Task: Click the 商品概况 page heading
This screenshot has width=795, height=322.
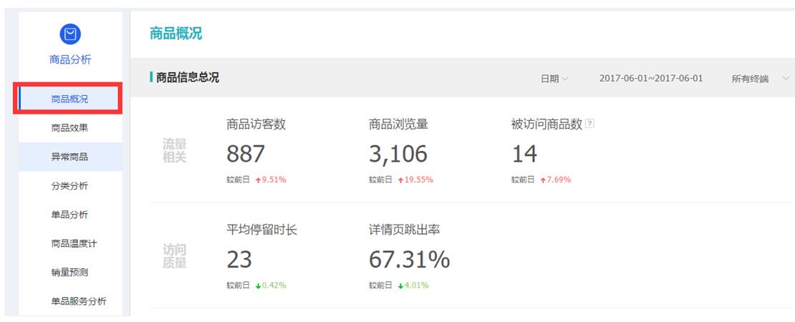Action: coord(175,34)
